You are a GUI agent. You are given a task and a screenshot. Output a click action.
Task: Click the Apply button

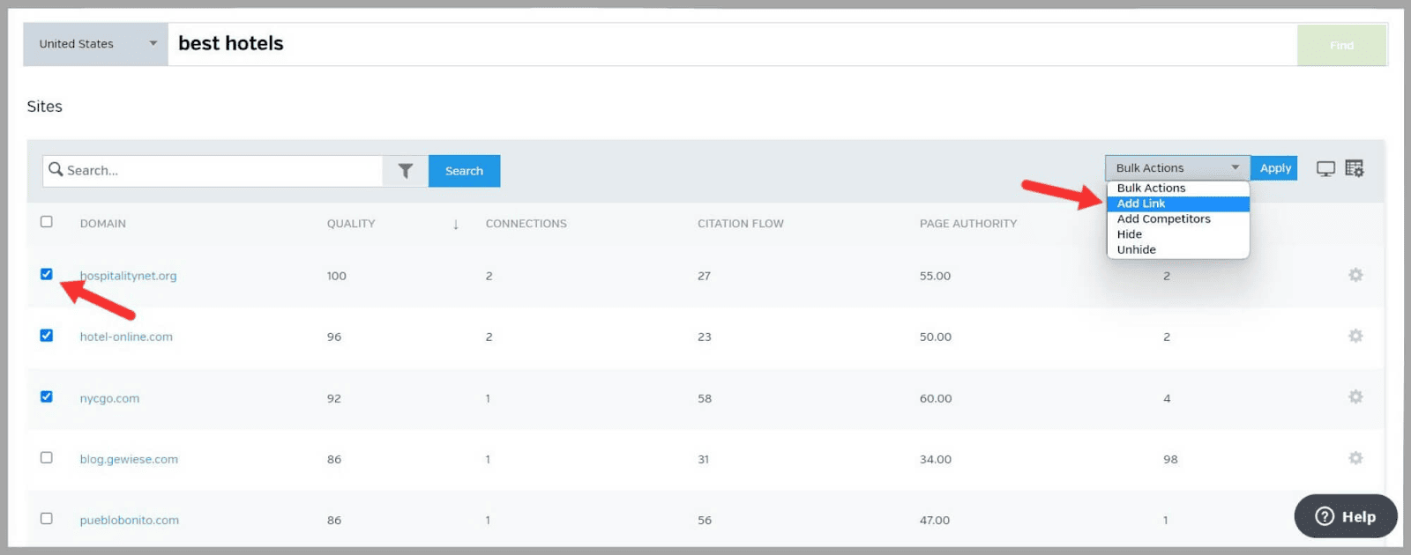click(1274, 168)
